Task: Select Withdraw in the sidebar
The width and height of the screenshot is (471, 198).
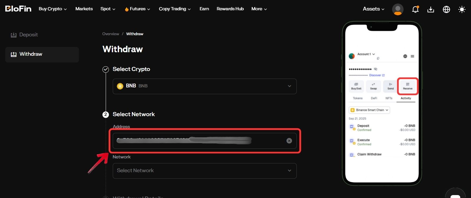Action: click(31, 54)
